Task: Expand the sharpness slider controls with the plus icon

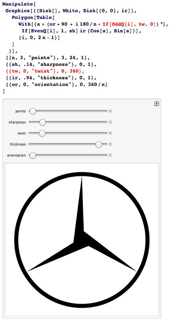Action: pyautogui.click(x=110, y=122)
